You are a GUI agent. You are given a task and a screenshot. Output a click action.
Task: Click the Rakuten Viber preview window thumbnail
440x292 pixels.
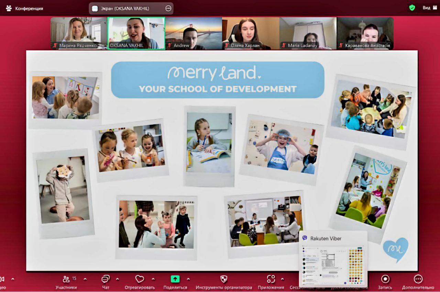(x=333, y=265)
